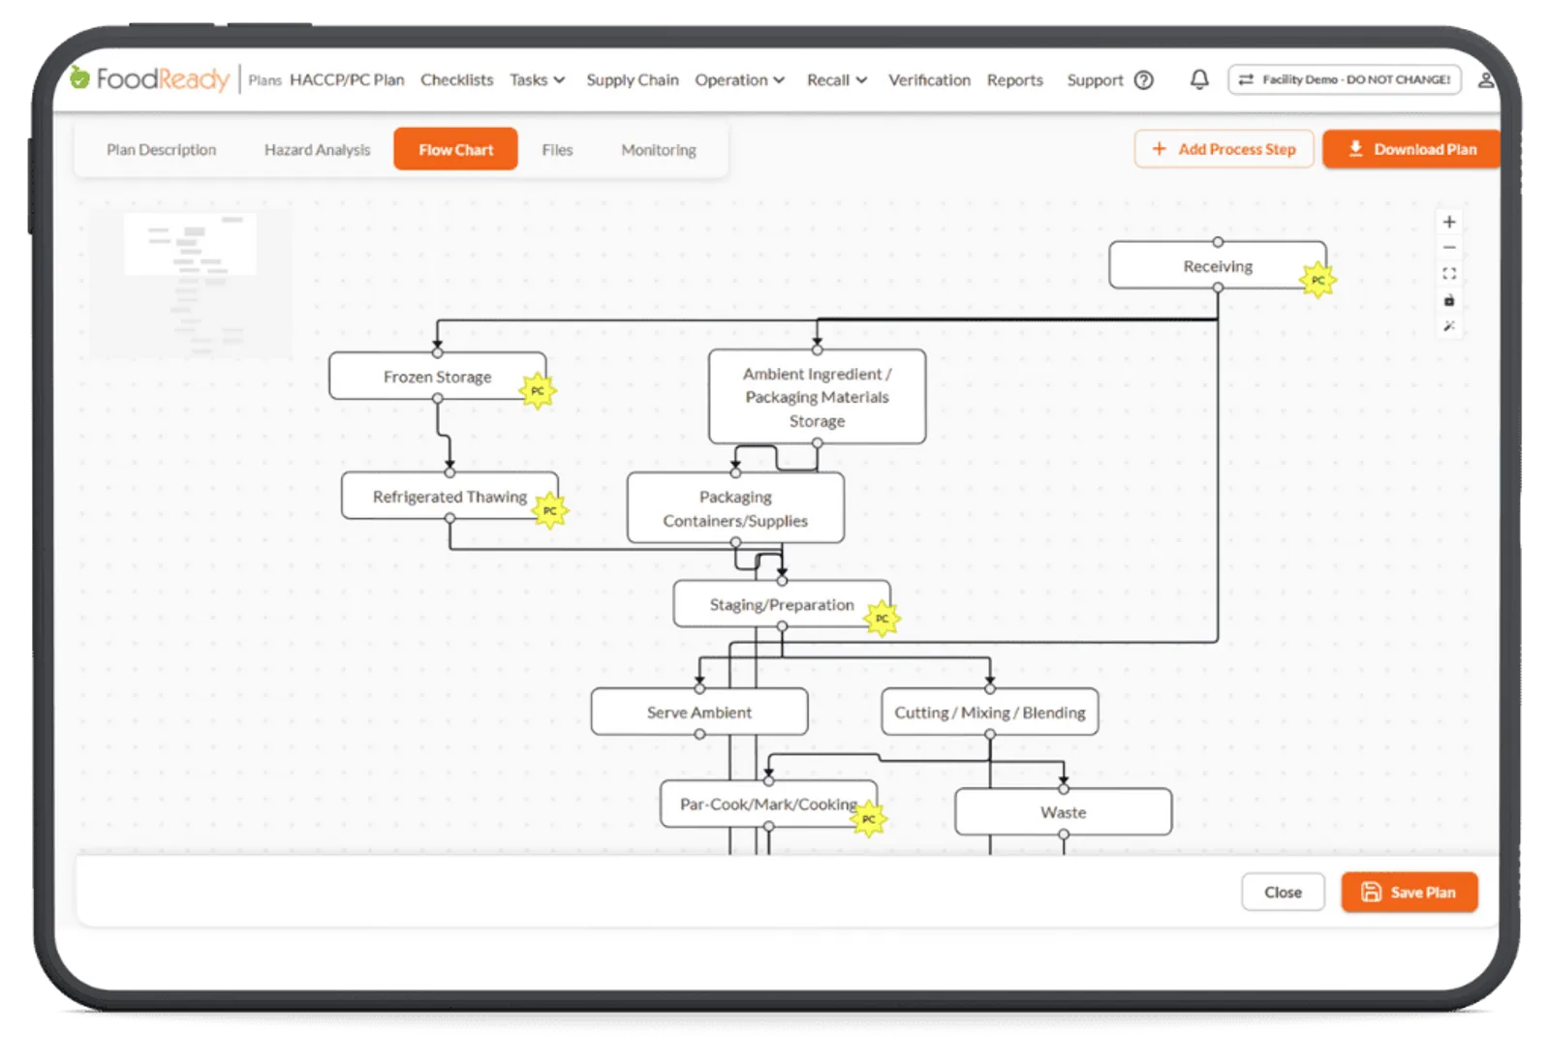This screenshot has height=1063, width=1550.
Task: Click the PC badge on Frozen Storage
Action: click(538, 391)
